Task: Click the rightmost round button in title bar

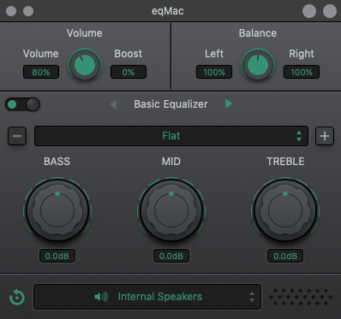Action: [x=330, y=11]
